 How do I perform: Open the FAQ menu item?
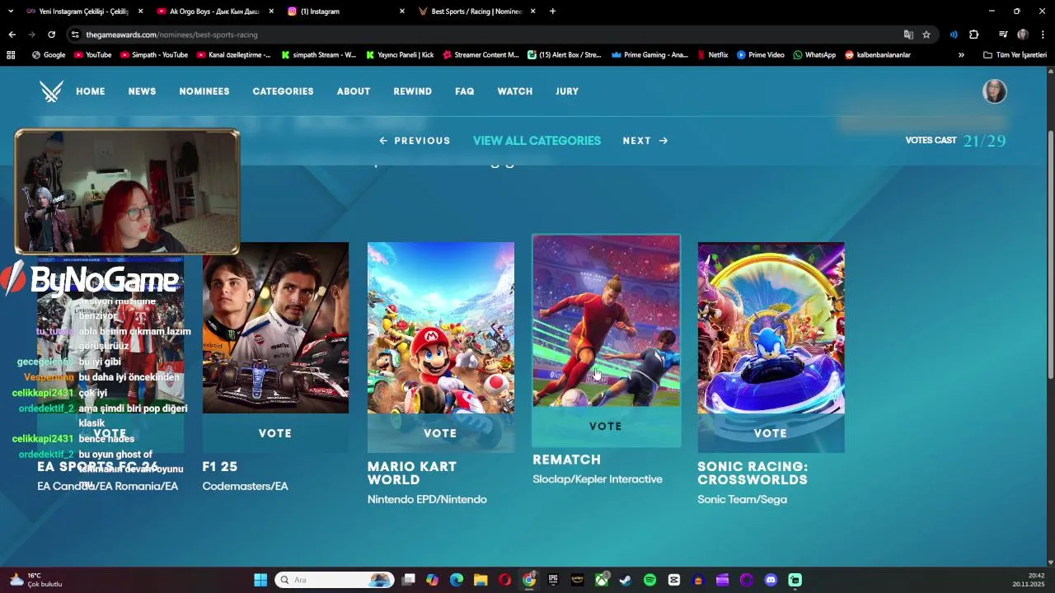pyautogui.click(x=465, y=91)
